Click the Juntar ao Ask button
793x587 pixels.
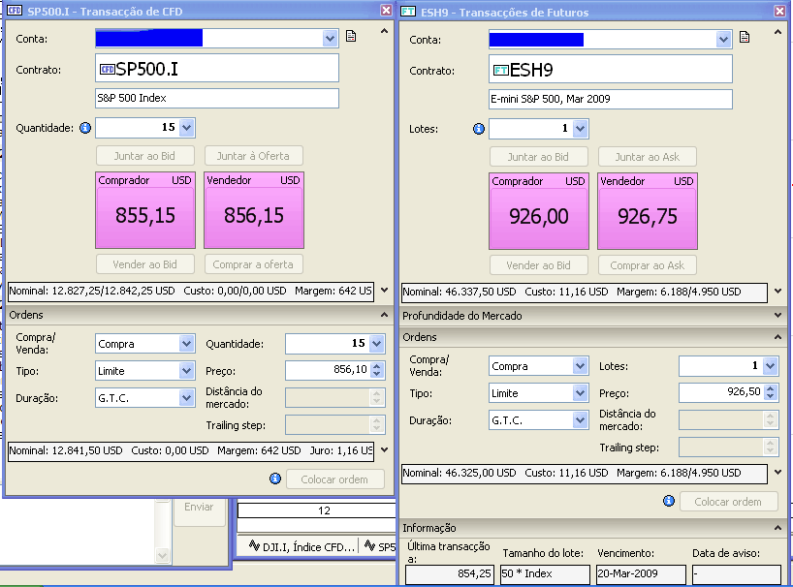pos(648,157)
